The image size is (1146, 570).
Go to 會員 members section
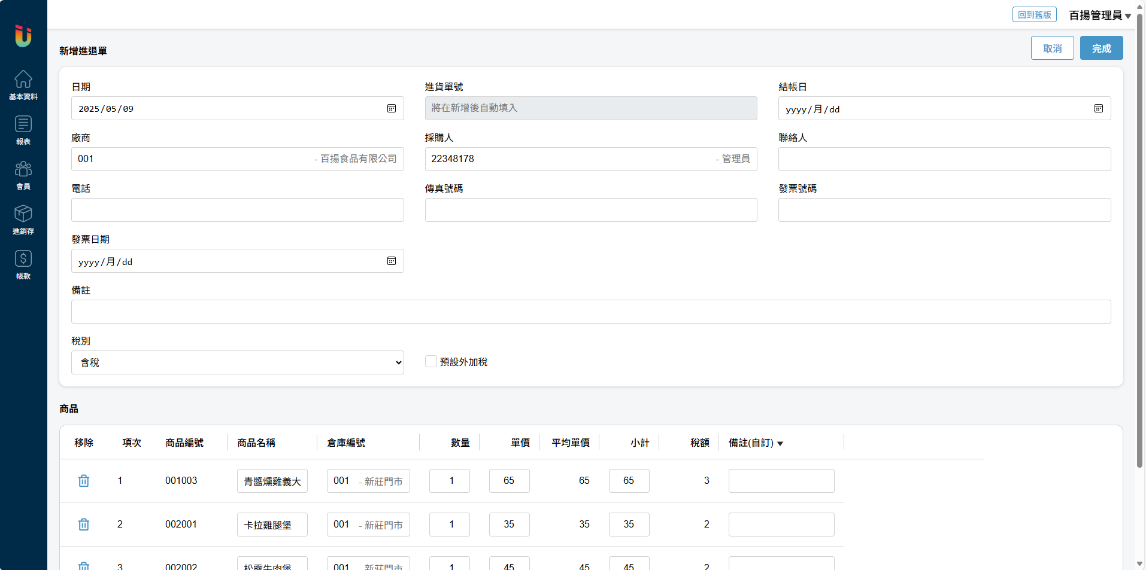click(23, 175)
